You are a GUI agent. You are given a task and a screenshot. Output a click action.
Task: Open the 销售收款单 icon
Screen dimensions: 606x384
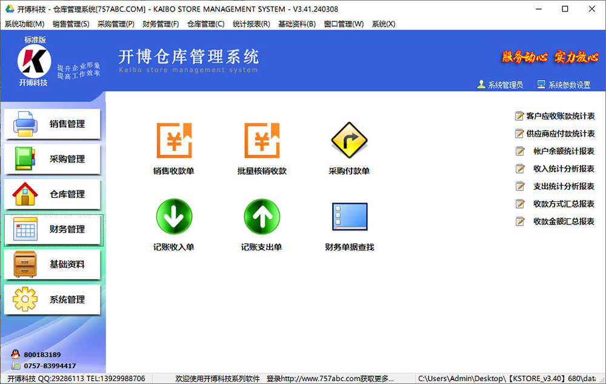tap(174, 140)
